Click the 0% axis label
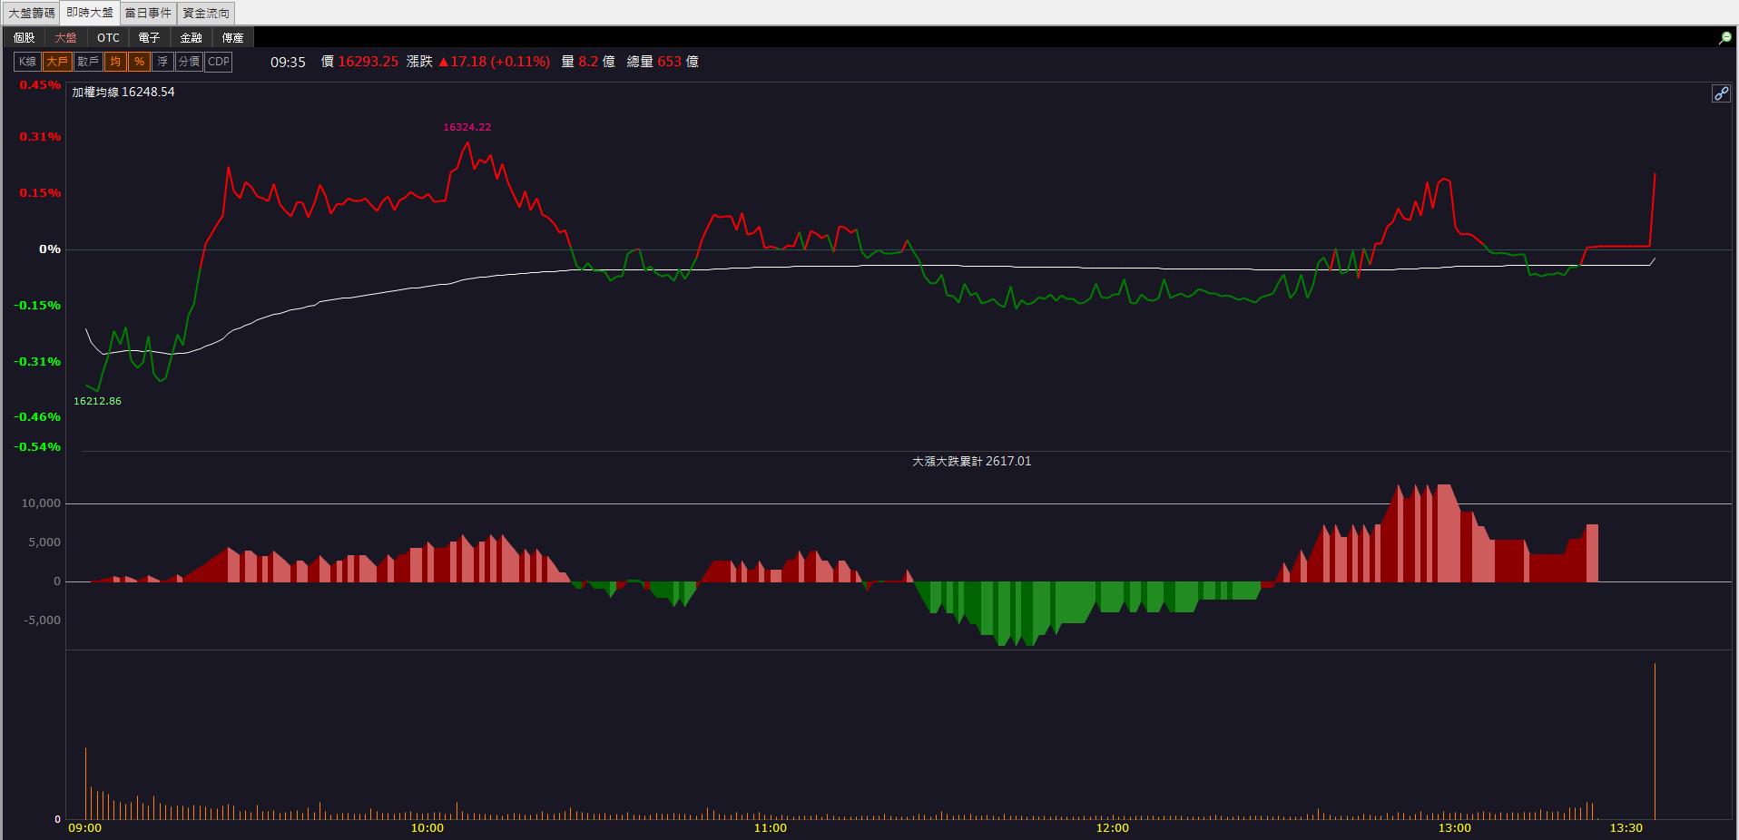This screenshot has width=1739, height=840. [x=50, y=249]
